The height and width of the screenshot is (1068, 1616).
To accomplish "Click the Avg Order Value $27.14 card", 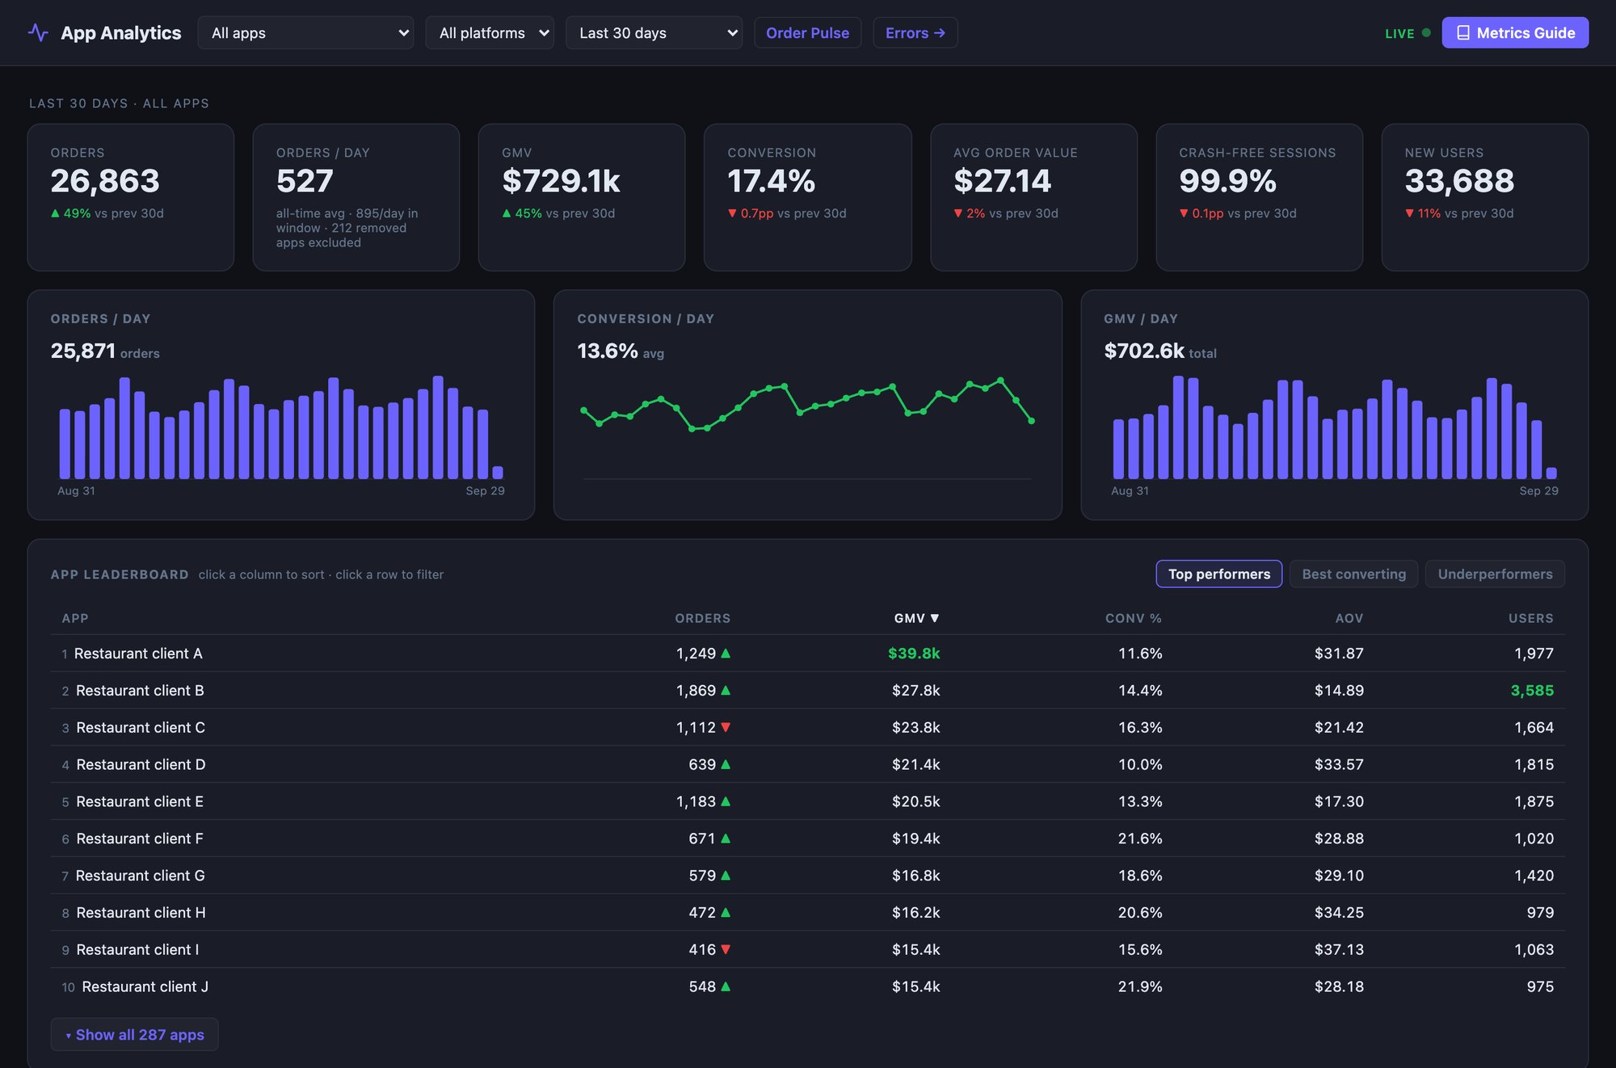I will [1033, 197].
